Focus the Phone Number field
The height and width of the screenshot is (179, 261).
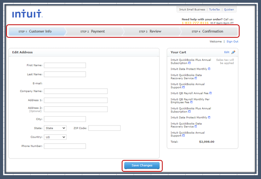tap(65, 146)
